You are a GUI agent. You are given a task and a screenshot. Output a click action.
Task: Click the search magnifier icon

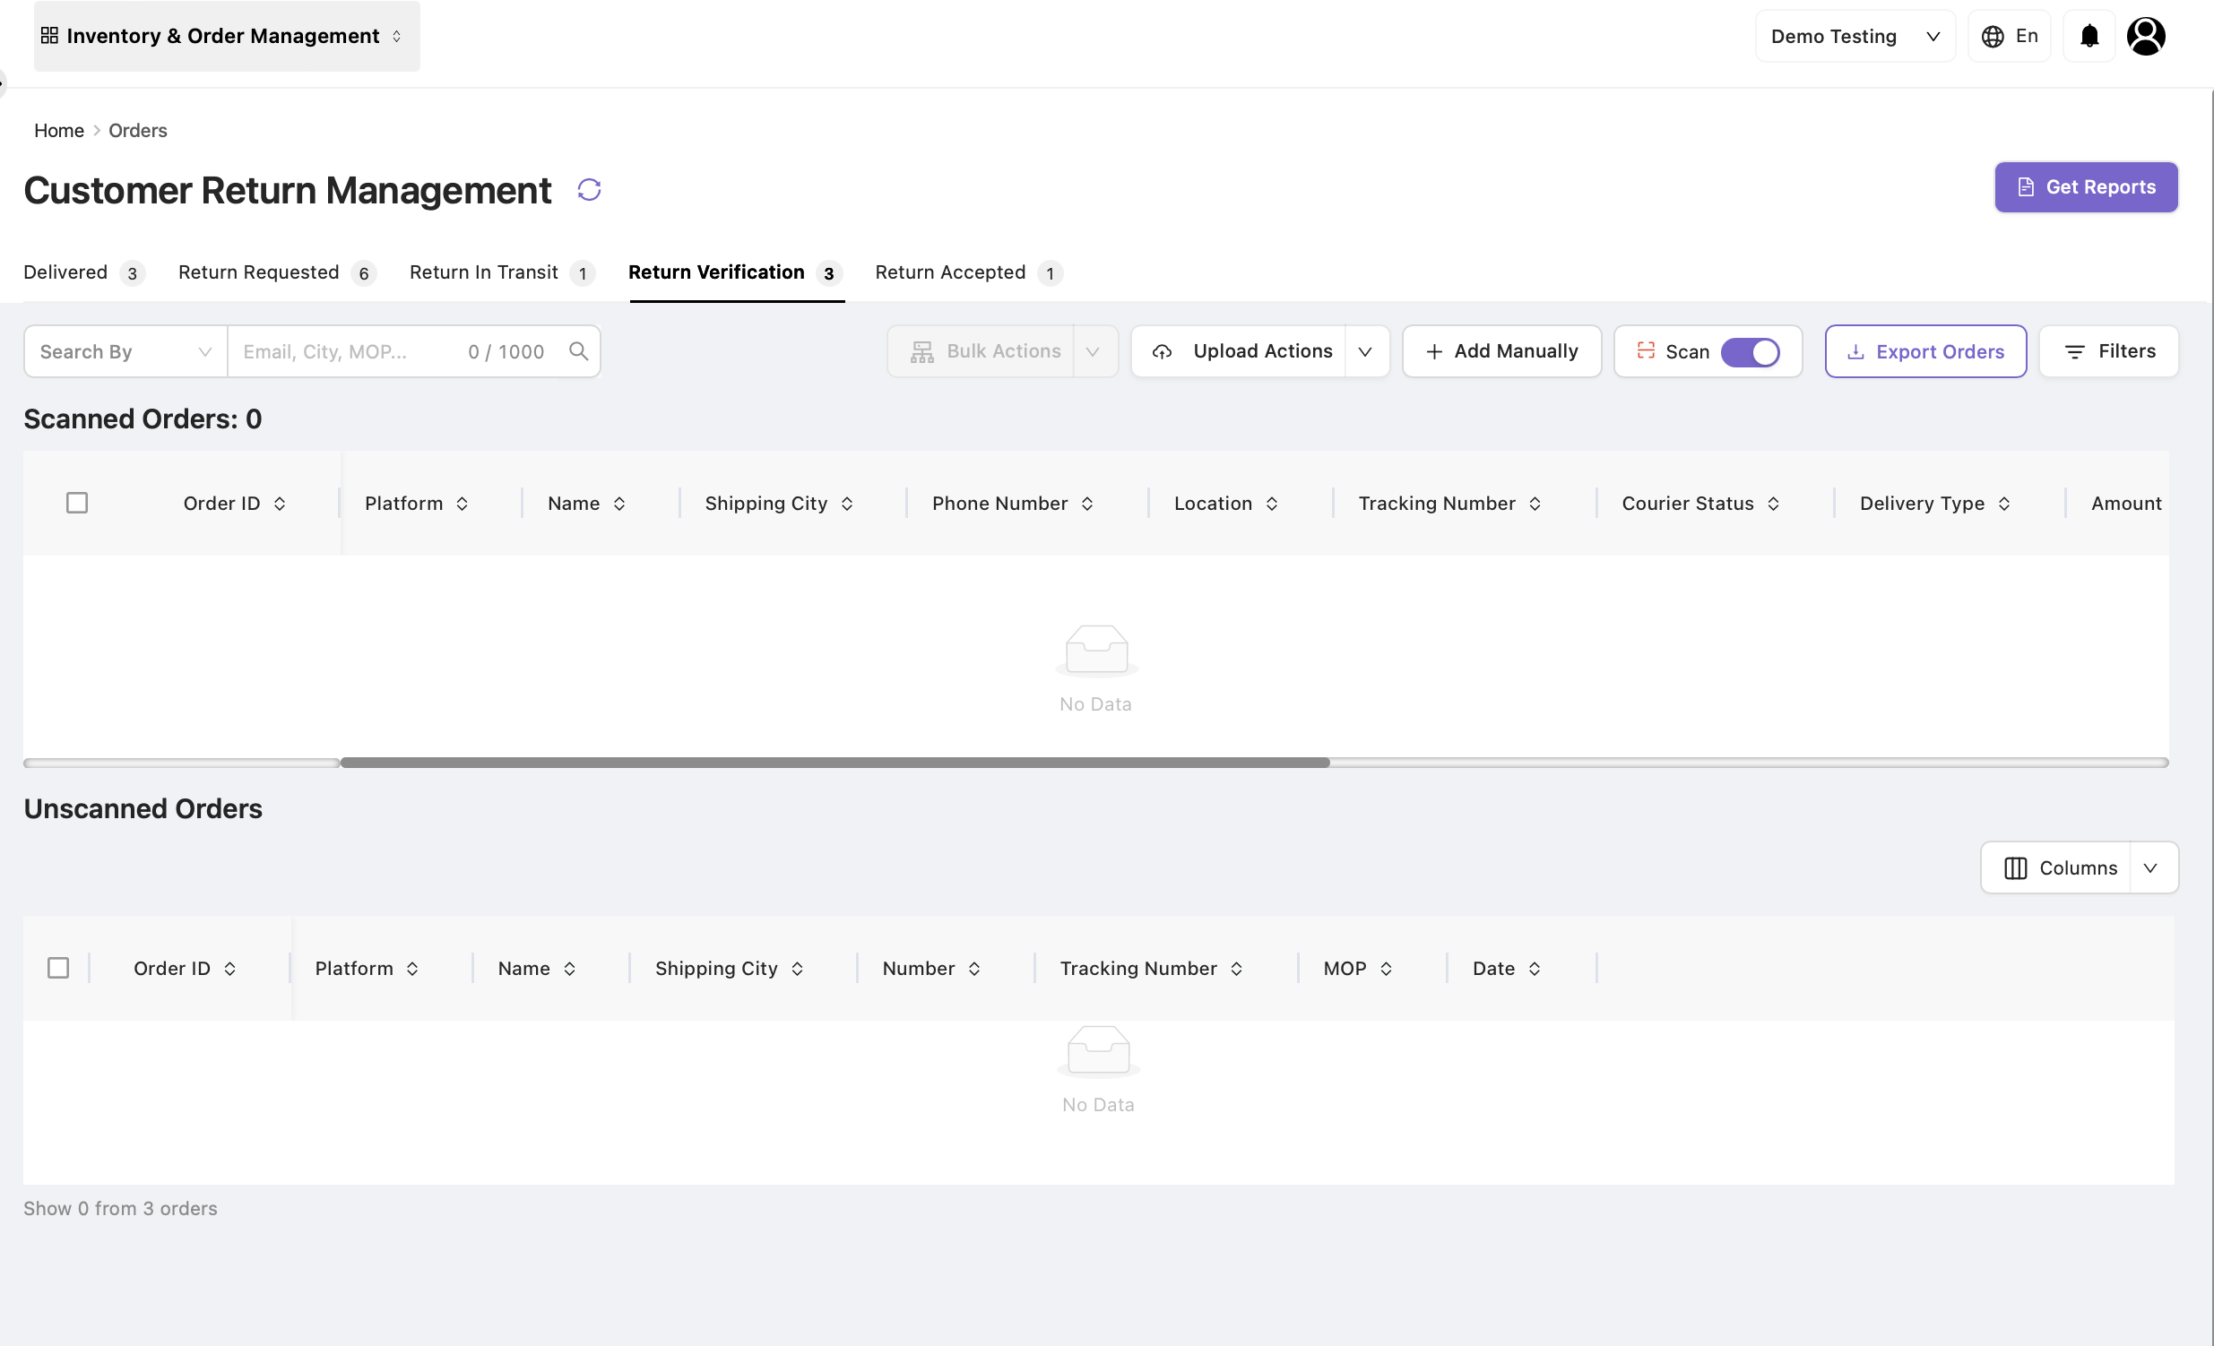pyautogui.click(x=579, y=351)
